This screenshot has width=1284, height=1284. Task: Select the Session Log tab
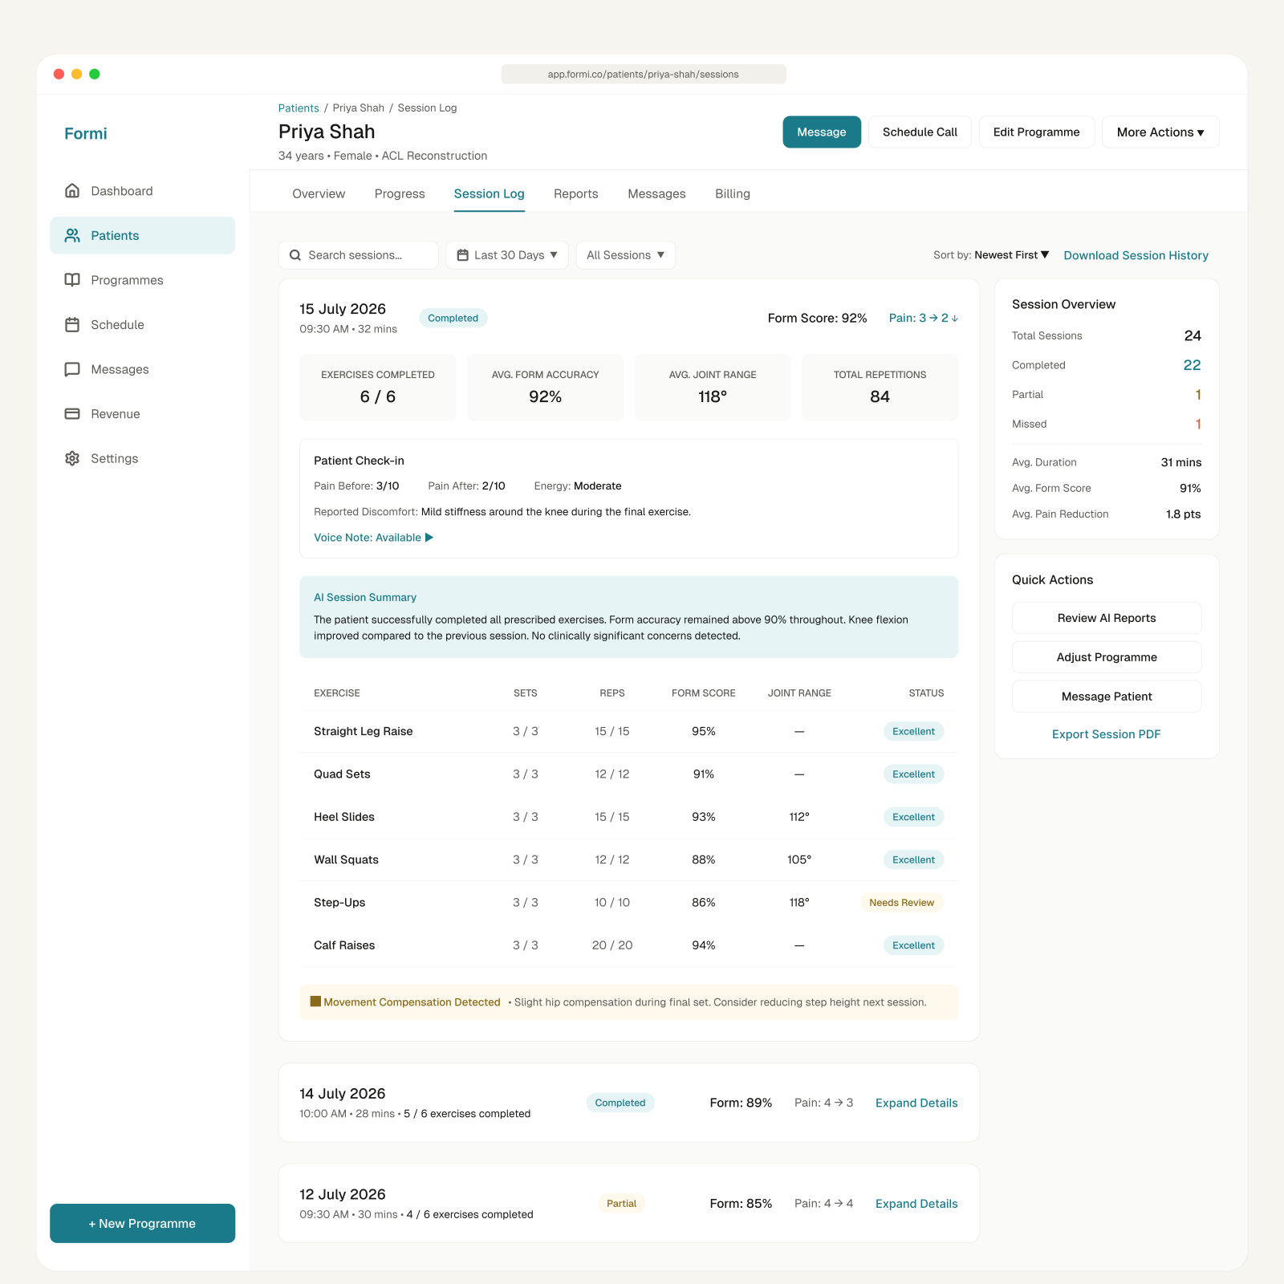pos(489,193)
